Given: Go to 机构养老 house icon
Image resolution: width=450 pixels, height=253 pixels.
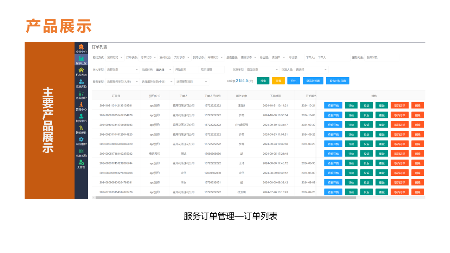Looking at the screenshot, I should tap(81, 70).
